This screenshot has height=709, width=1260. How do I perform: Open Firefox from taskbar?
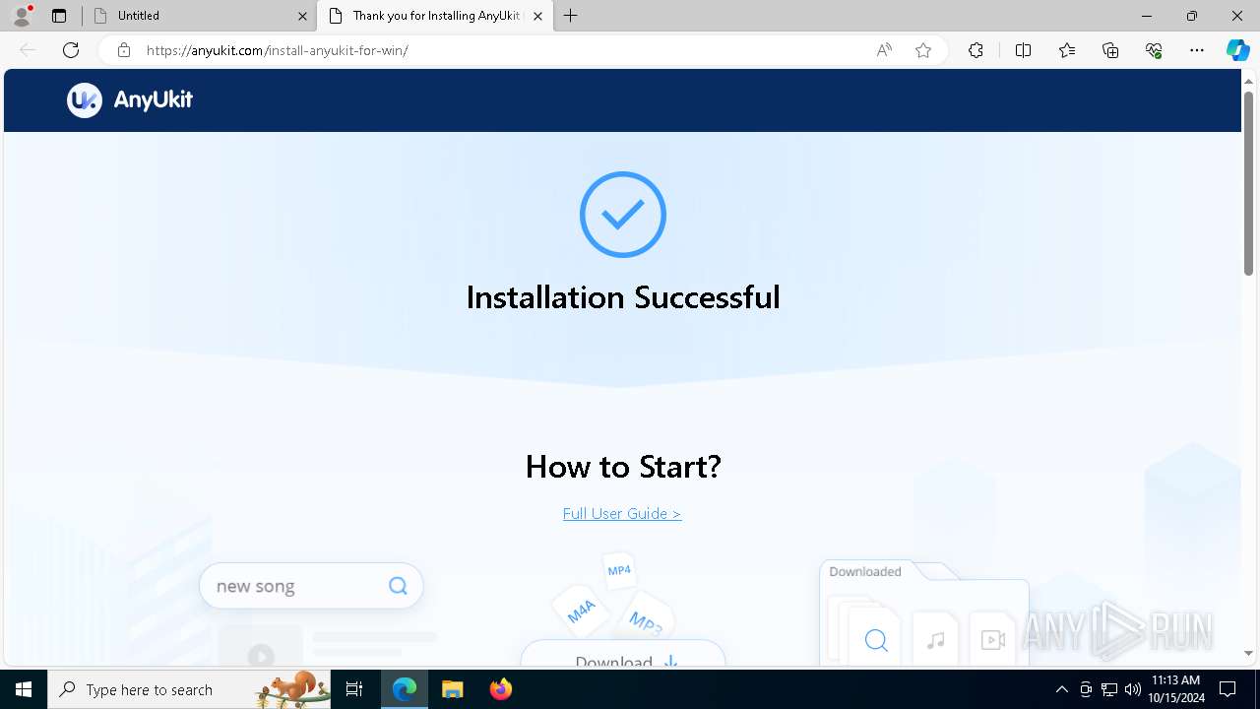(501, 689)
